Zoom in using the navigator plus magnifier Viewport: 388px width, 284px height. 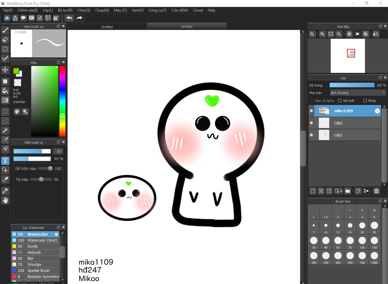[322, 34]
